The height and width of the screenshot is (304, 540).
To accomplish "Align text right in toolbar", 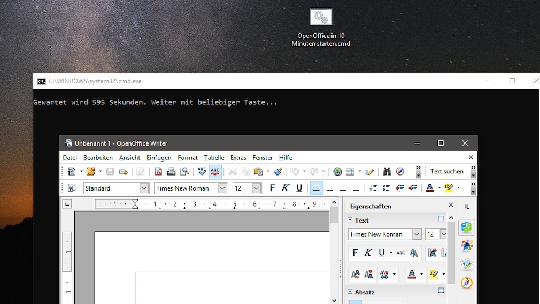I will pos(342,188).
